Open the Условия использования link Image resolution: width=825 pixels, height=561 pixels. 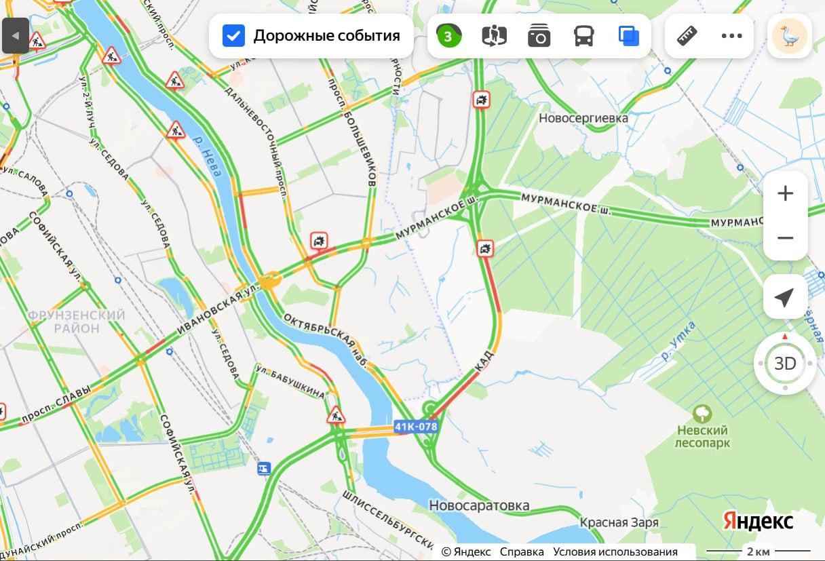pos(615,552)
